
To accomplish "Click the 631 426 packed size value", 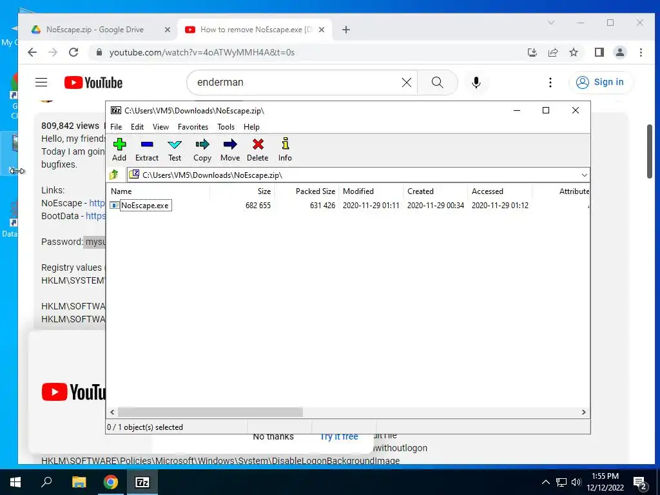I will [x=322, y=206].
